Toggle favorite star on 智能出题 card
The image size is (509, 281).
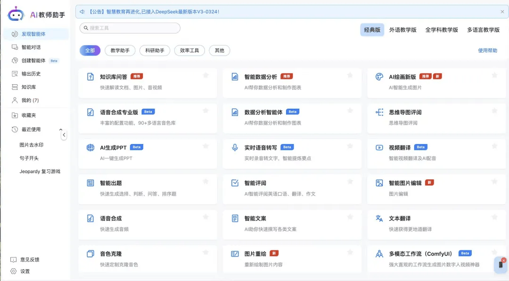[205, 181]
